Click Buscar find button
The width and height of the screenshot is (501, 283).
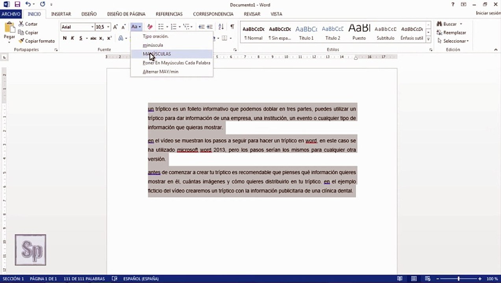(x=449, y=24)
